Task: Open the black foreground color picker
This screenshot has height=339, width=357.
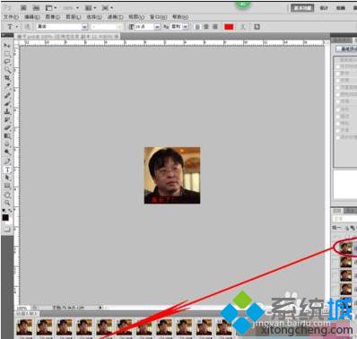Action: [5, 217]
